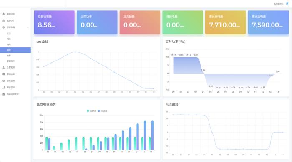
Task: Click the 总装机容量 8.56 summary card
Action: tap(54, 22)
